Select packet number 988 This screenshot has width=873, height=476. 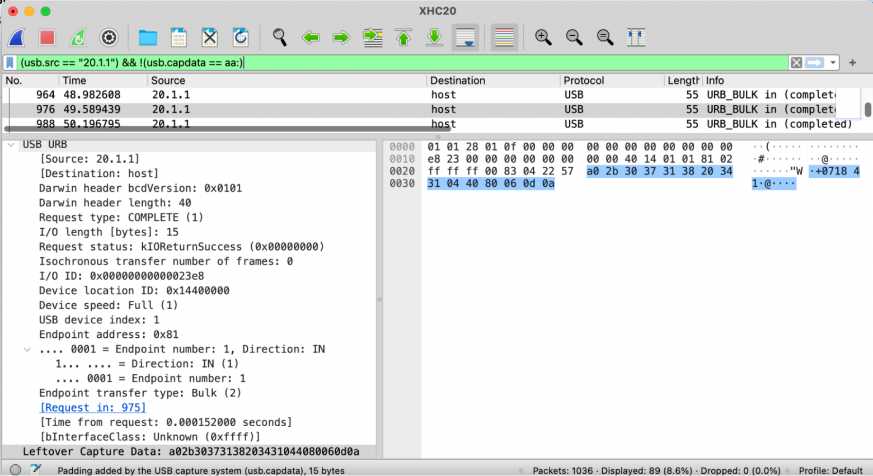[x=431, y=124]
